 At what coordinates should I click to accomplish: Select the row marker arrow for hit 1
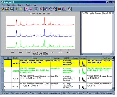click(2, 63)
